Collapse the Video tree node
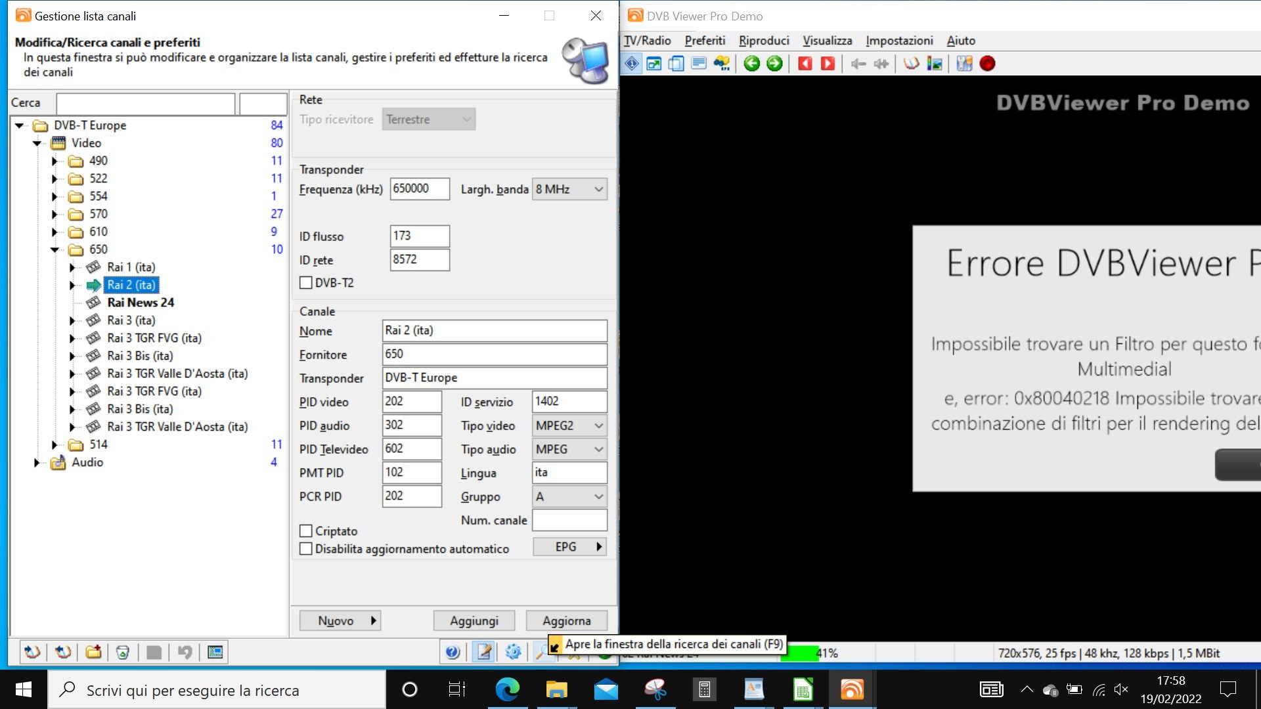This screenshot has width=1261, height=709. point(37,143)
